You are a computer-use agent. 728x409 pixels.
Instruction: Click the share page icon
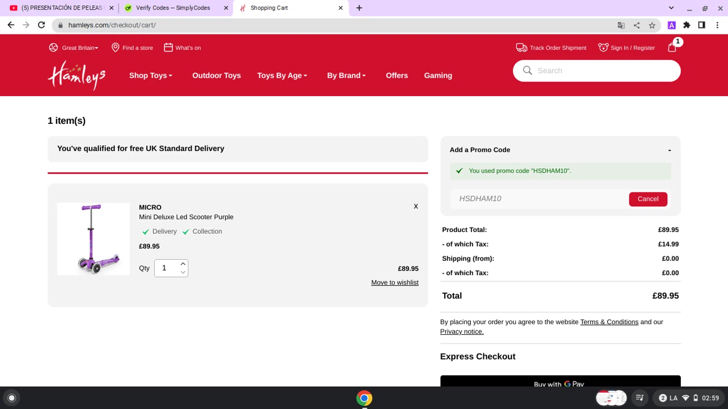pos(636,25)
